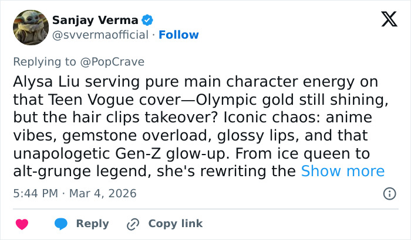Follow the @svvermaofficial account

(178, 35)
